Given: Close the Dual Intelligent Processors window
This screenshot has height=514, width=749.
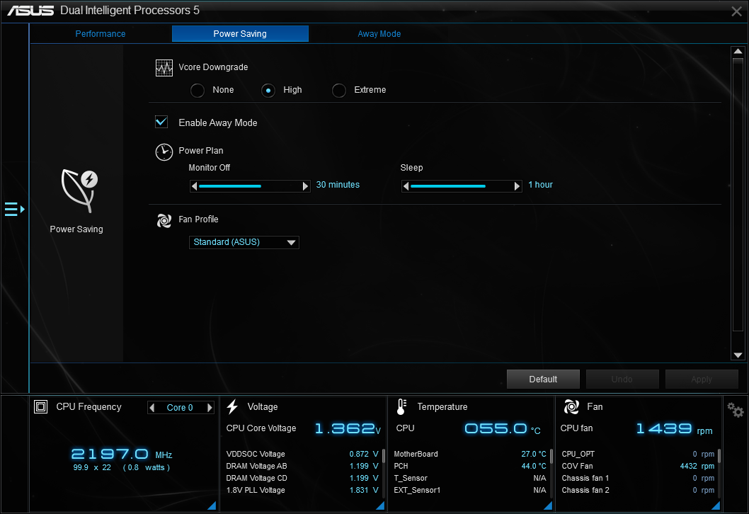Looking at the screenshot, I should coord(736,11).
